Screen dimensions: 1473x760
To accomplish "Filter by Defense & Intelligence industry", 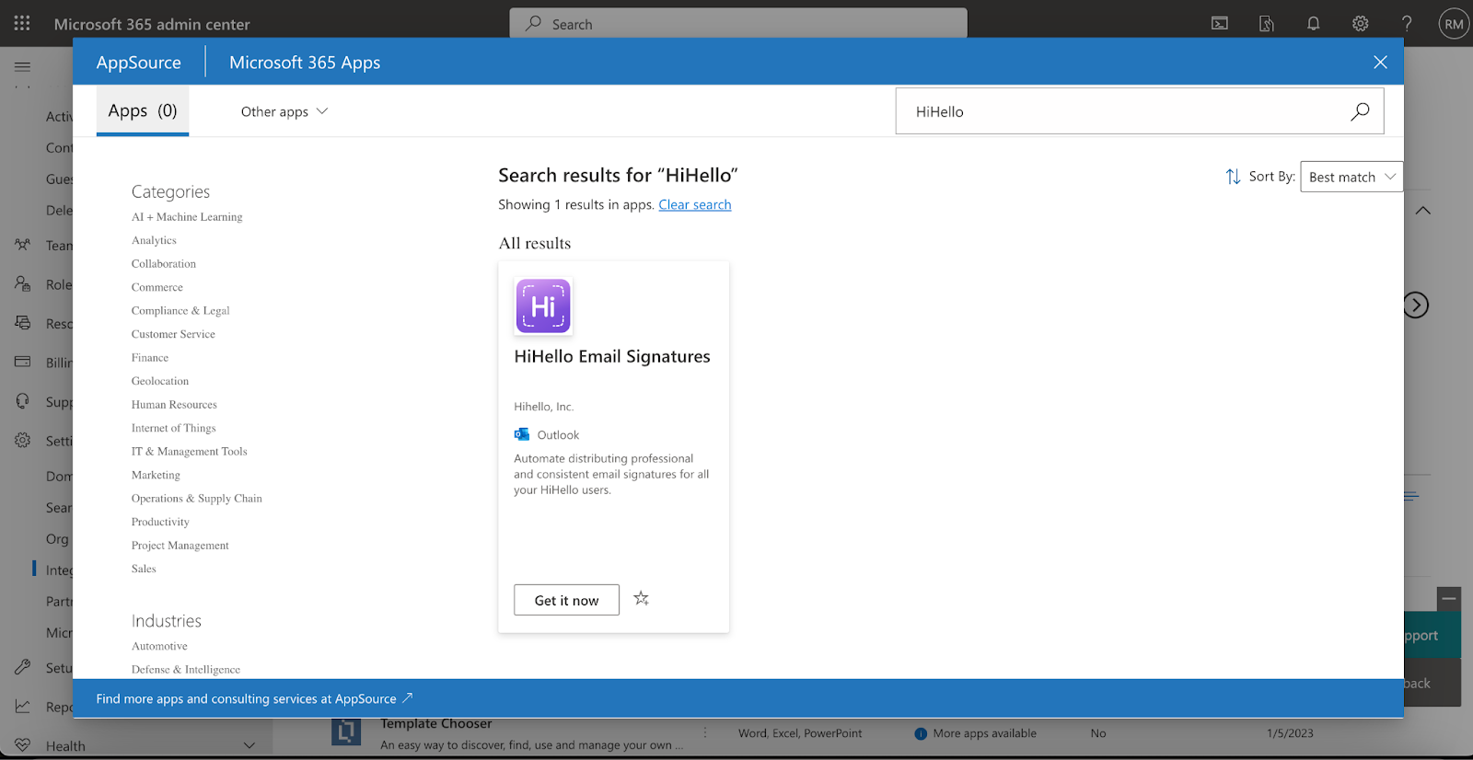I will tap(186, 670).
